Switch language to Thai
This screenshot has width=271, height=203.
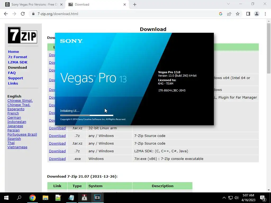pos(11,143)
